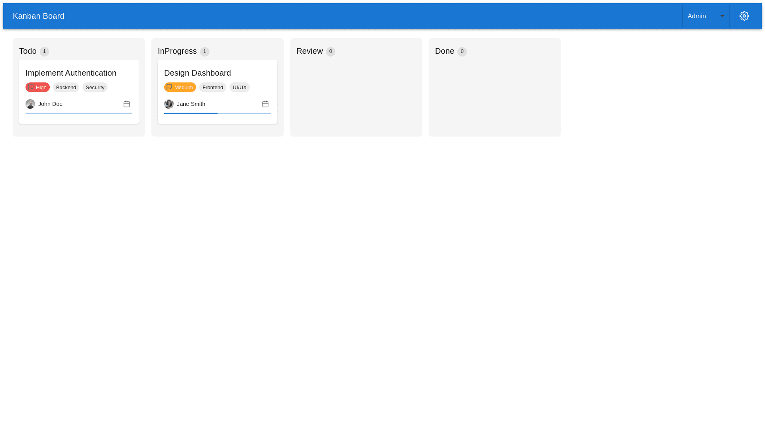The width and height of the screenshot is (765, 430).
Task: Click the Review column header
Action: tap(310, 51)
